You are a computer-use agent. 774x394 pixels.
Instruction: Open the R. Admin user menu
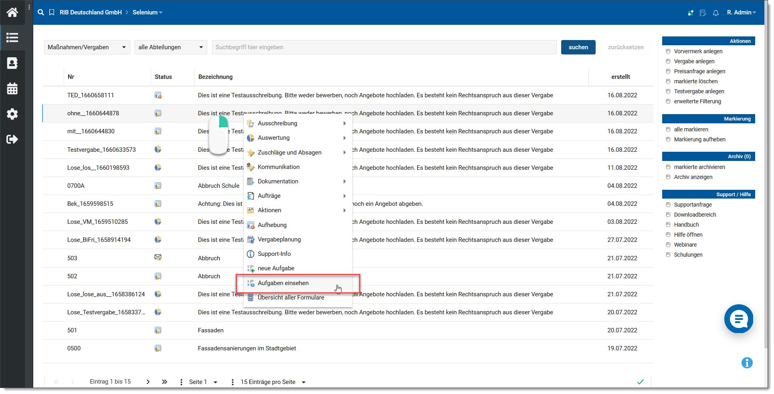tap(741, 12)
